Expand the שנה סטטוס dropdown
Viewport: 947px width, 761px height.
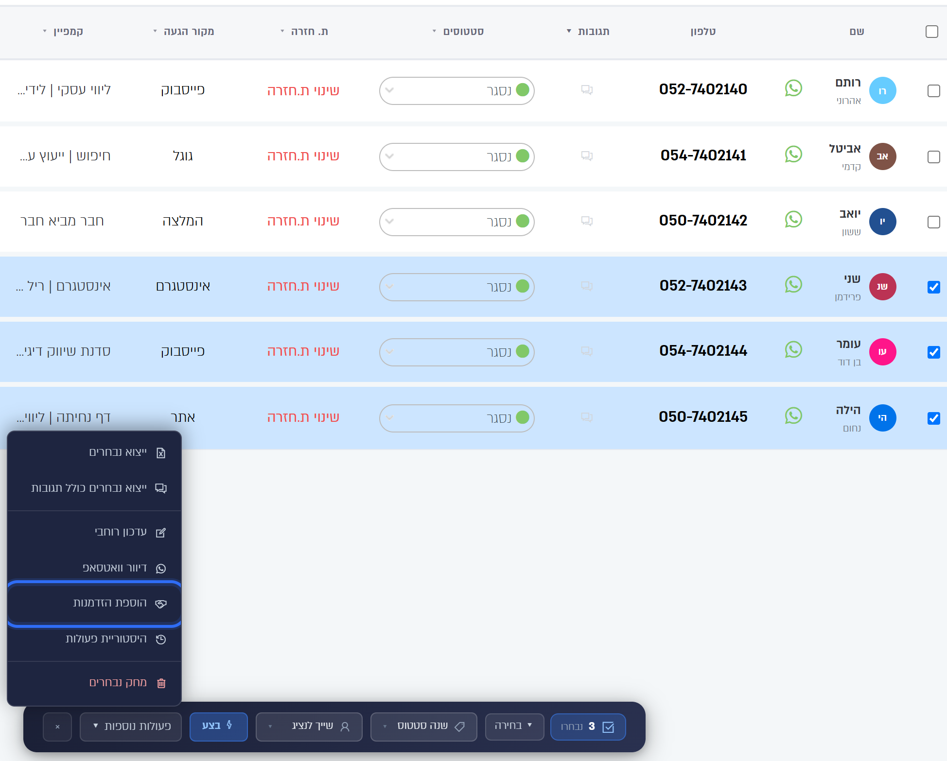[x=423, y=726]
